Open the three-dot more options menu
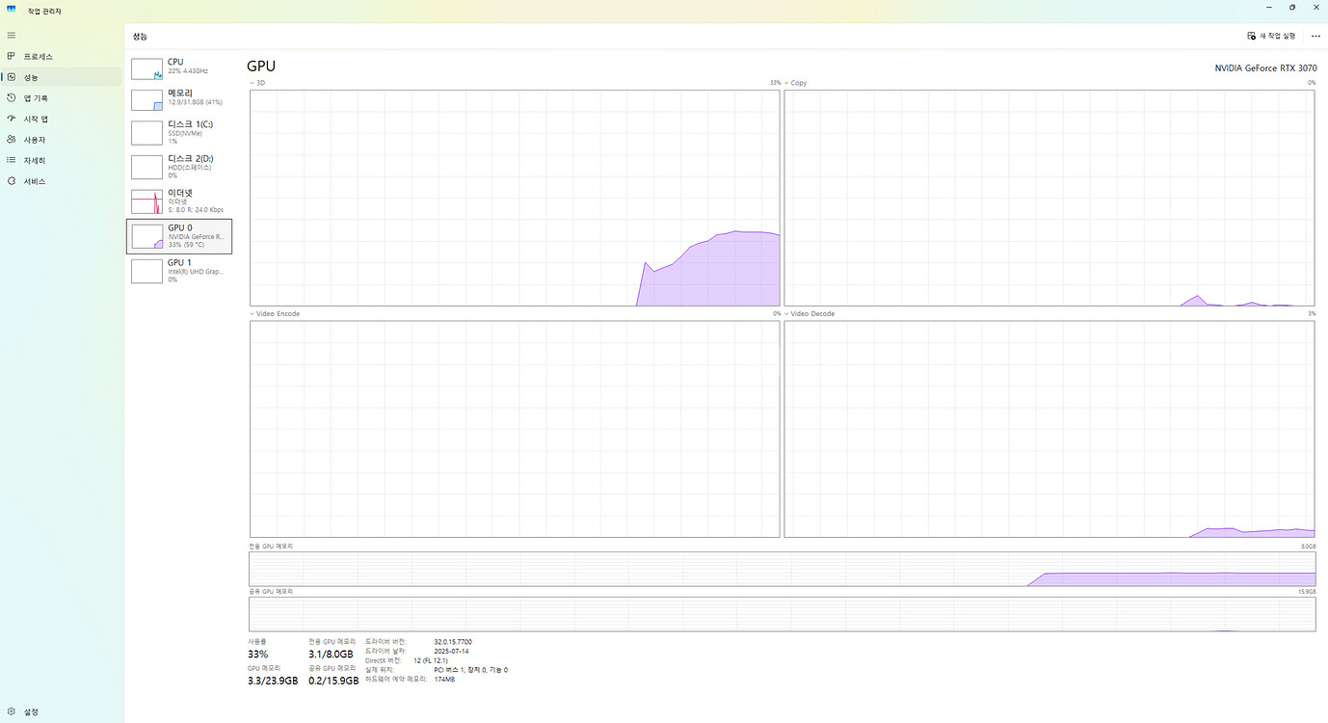 [x=1315, y=36]
